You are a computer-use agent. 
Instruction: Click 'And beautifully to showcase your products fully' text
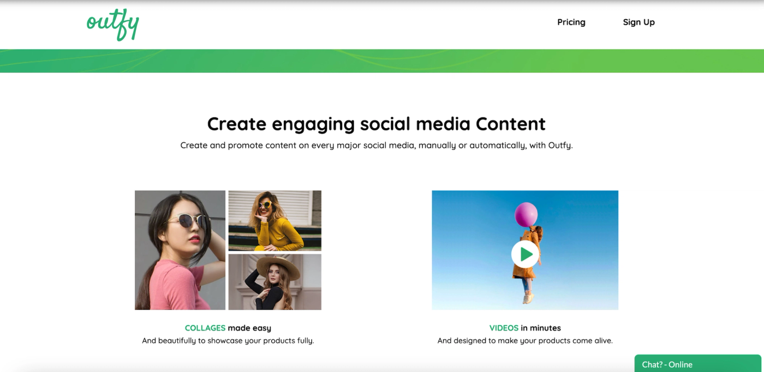(228, 340)
